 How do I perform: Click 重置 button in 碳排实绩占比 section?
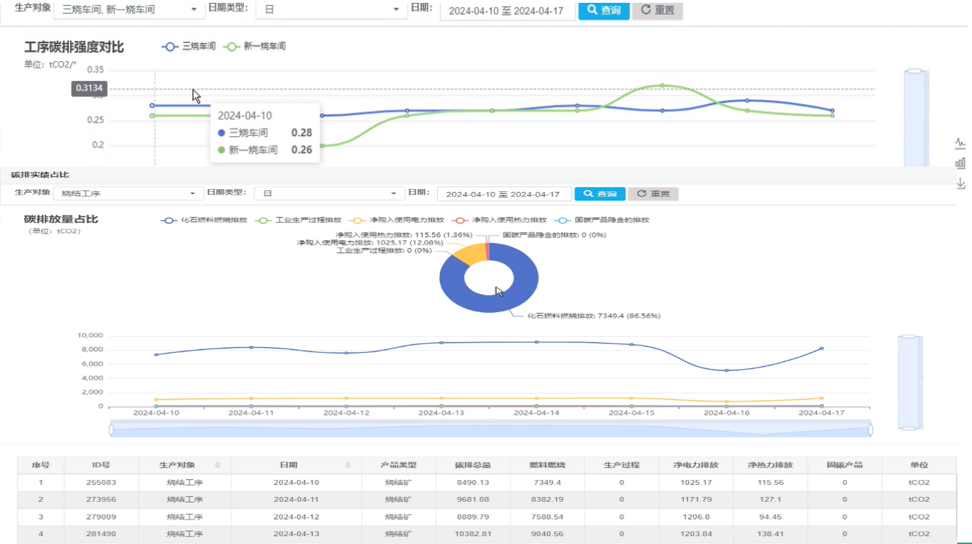(x=652, y=194)
